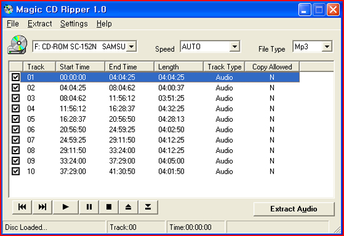The image size is (344, 236).
Task: Click the window resize grip corner
Action: [x=336, y=229]
